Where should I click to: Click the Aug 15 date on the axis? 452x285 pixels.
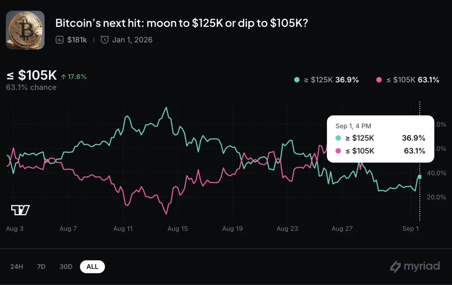[178, 229]
